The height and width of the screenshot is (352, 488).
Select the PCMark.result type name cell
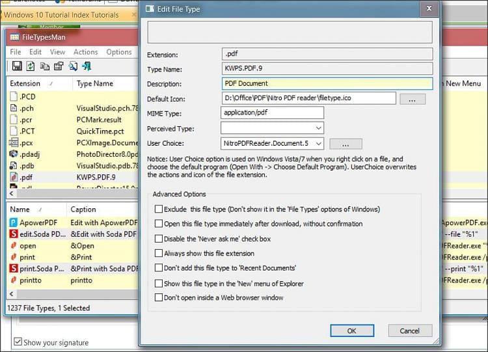tap(99, 120)
